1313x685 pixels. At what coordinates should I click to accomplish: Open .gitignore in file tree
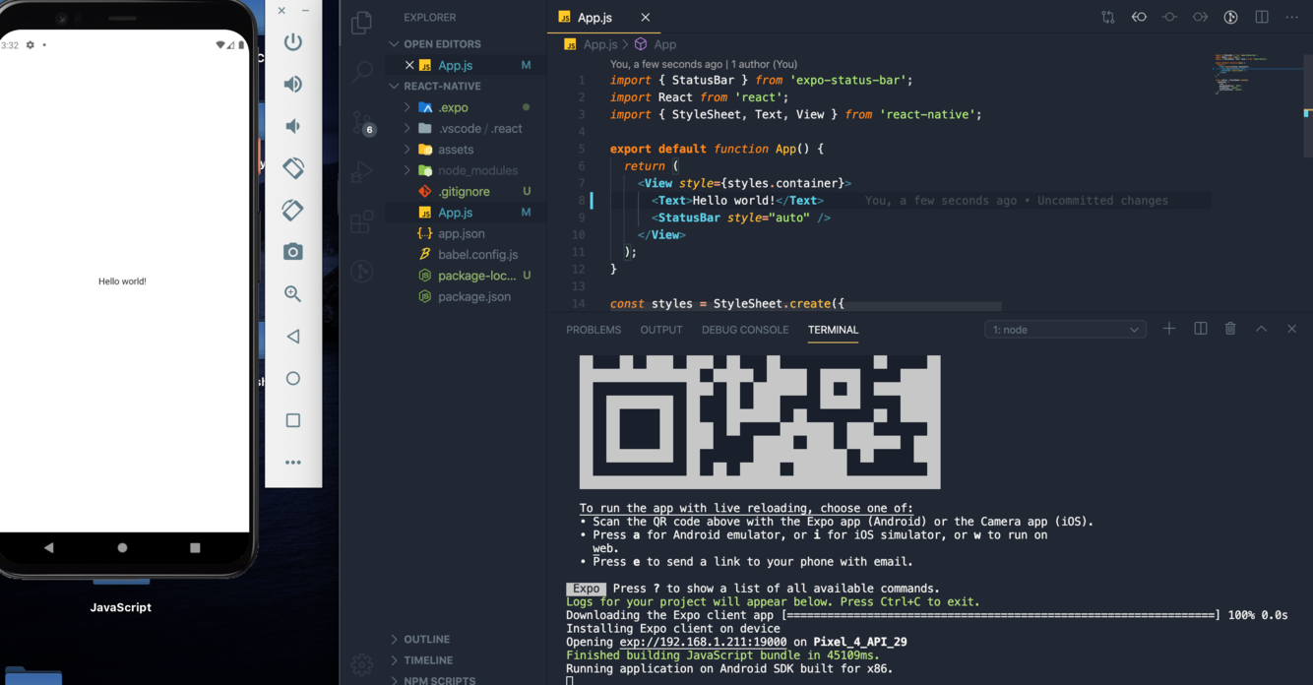(464, 192)
